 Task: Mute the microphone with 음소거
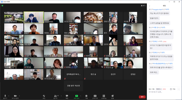click(x=5, y=97)
